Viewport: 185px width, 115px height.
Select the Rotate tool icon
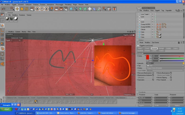click(26, 9)
